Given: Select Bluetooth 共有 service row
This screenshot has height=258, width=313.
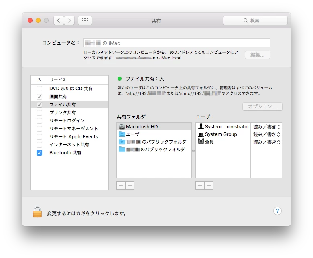Looking at the screenshot, I should coord(70,153).
